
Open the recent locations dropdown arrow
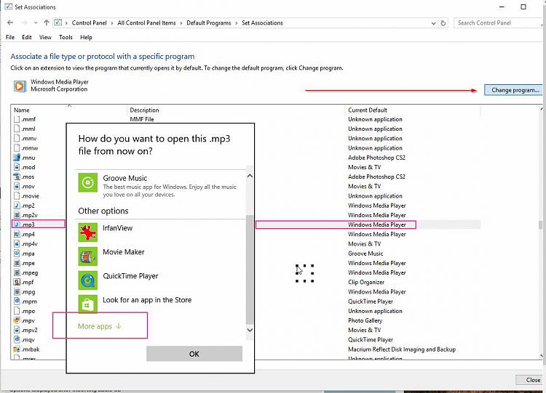coord(36,23)
